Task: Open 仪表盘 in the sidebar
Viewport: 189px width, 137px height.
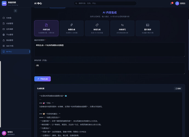Action: pyautogui.click(x=15, y=18)
